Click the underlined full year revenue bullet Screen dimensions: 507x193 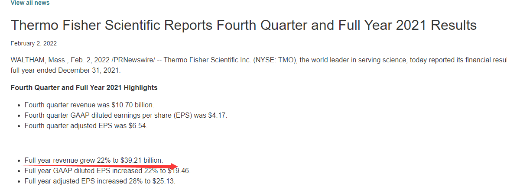94,161
